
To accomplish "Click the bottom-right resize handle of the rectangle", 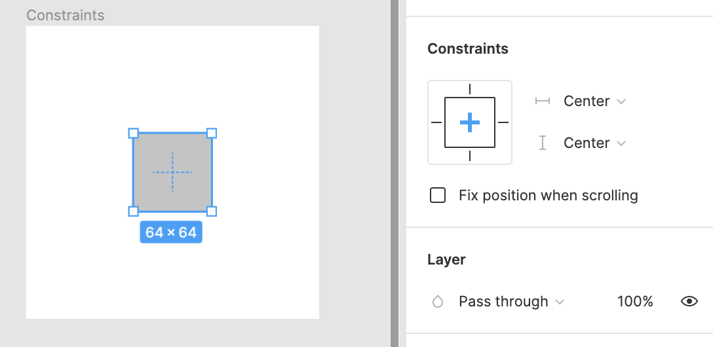I will [x=212, y=211].
